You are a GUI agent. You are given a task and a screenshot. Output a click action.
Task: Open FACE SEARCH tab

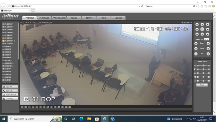[59, 18]
